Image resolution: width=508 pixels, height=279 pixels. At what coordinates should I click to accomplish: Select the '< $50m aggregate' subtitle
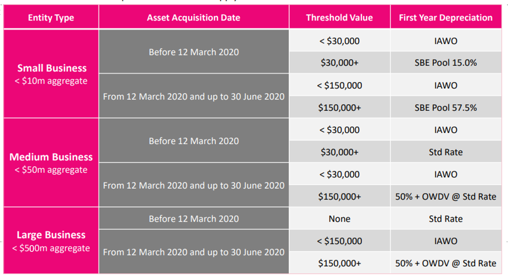tap(51, 170)
